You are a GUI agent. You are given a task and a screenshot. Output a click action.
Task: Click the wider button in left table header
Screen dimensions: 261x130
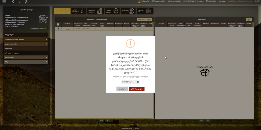[x=141, y=20]
